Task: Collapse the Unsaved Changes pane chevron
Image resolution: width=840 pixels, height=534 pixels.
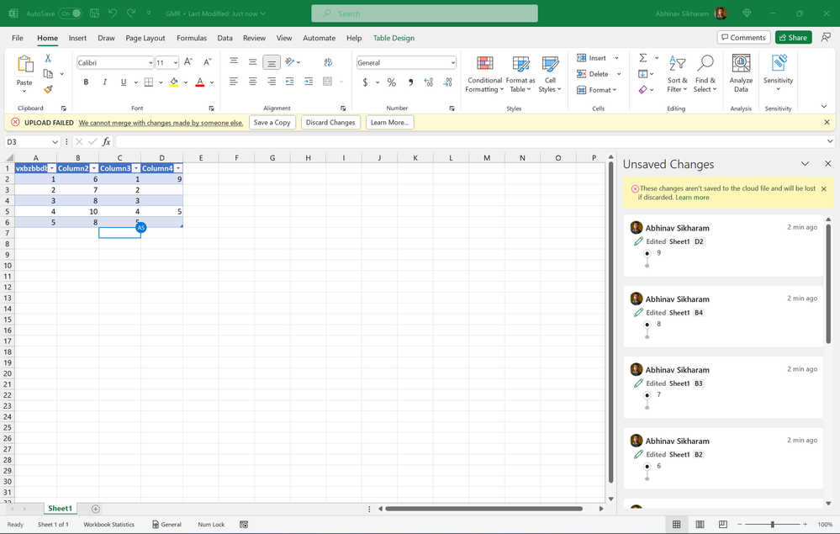Action: [805, 164]
